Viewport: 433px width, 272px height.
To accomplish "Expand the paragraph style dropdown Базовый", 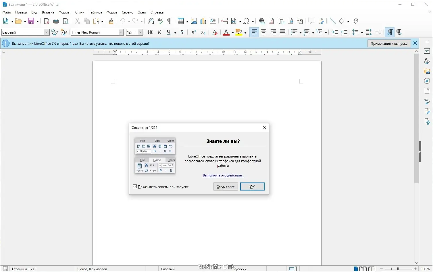I will pyautogui.click(x=47, y=32).
